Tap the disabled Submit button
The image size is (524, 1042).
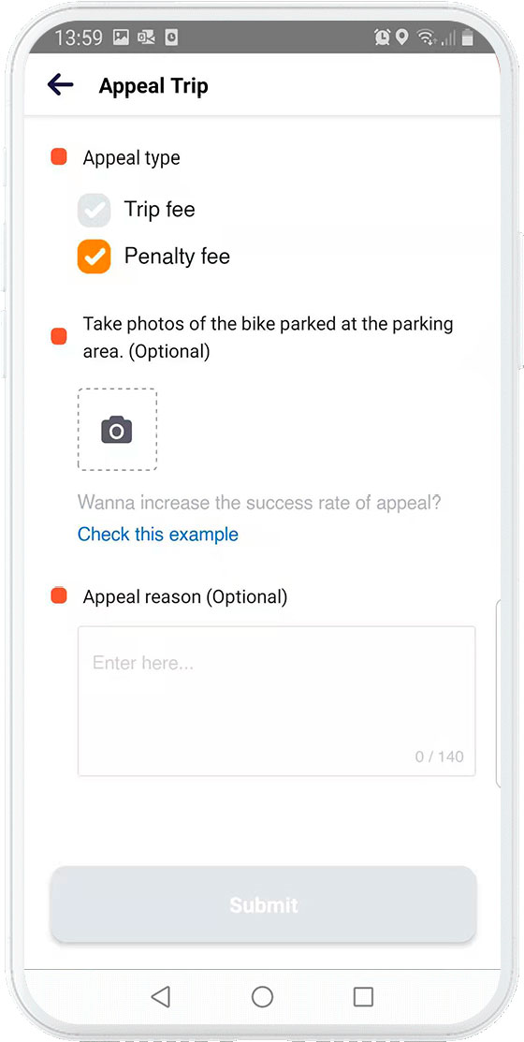(x=264, y=904)
